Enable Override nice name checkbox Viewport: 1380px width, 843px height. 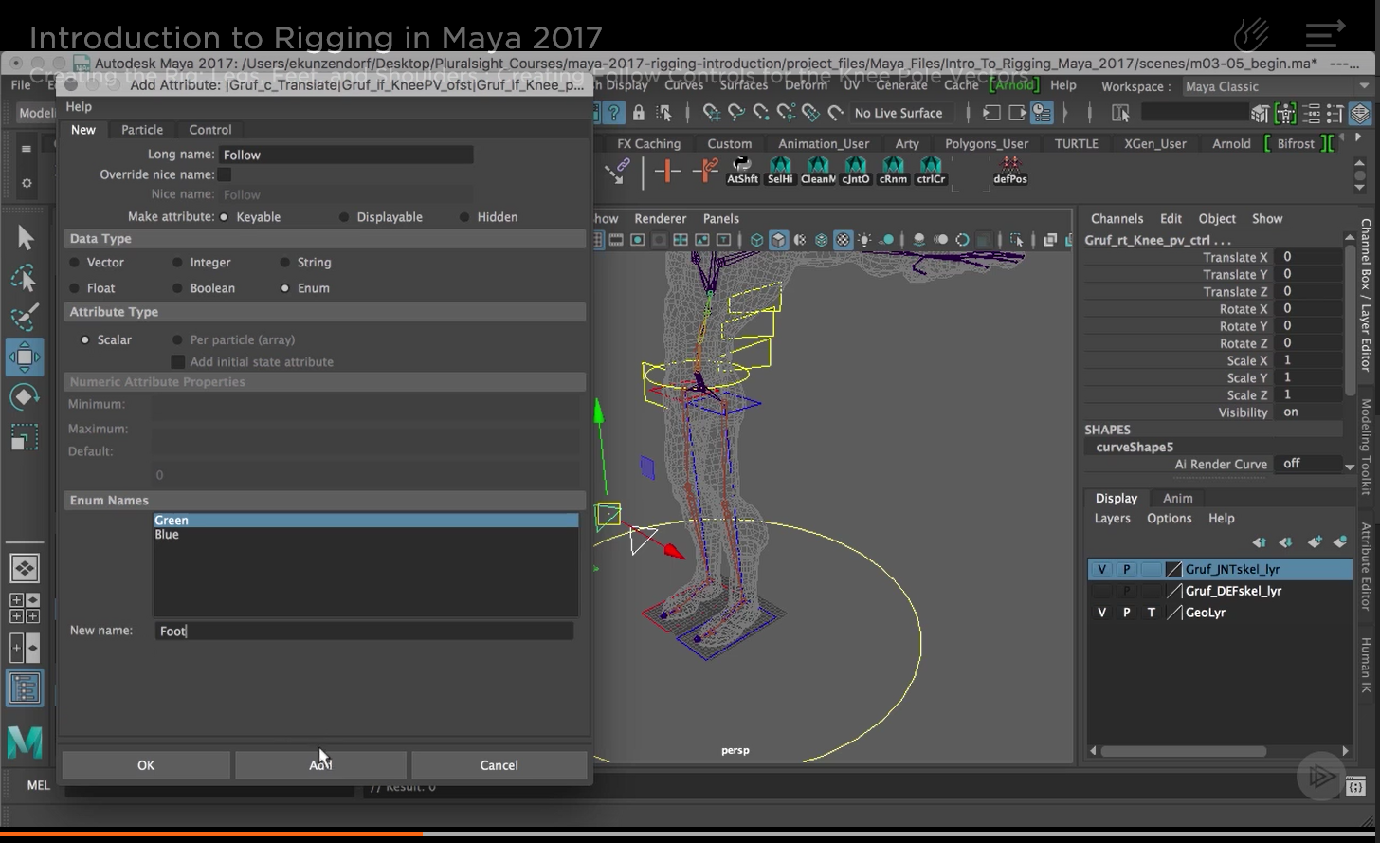(225, 174)
